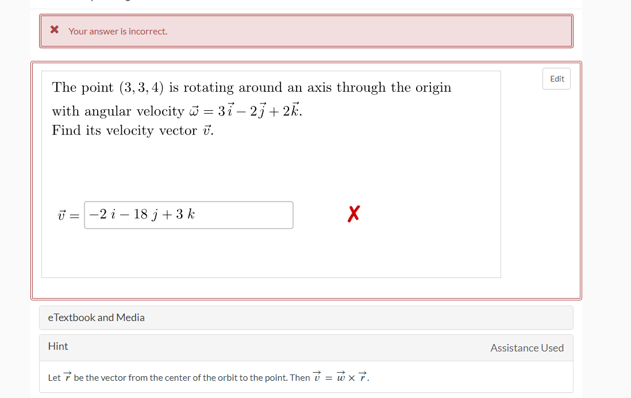Click the red X icon in the error banner
631x398 pixels.
pos(55,30)
